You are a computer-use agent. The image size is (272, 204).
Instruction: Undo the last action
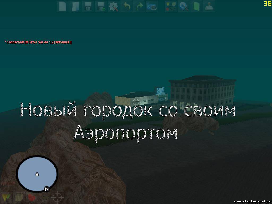(126, 6)
